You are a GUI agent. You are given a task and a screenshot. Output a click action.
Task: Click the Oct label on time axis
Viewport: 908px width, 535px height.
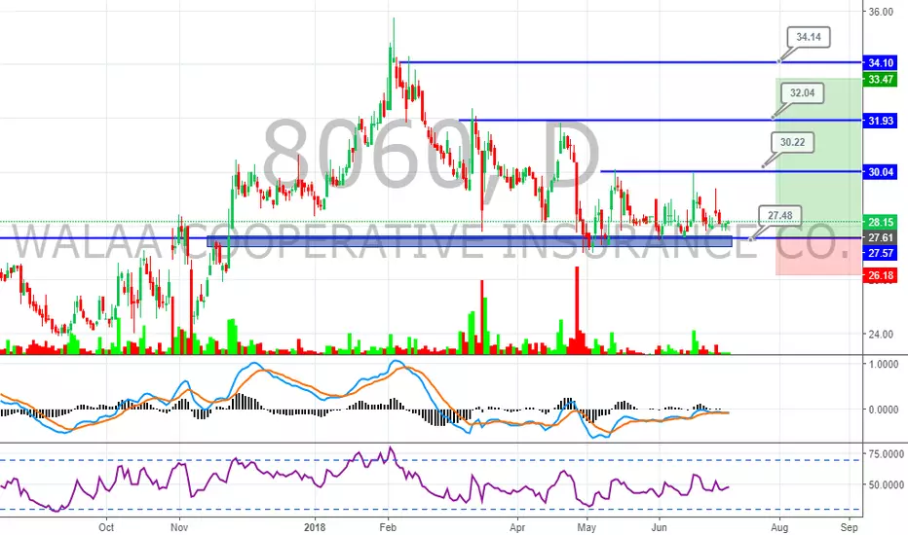(106, 527)
